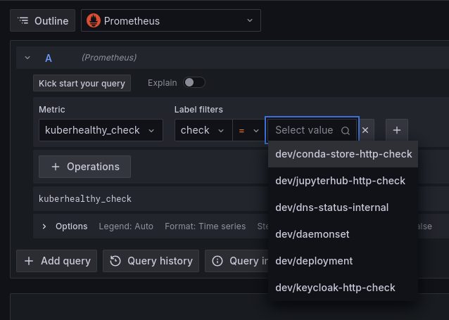The image size is (449, 320).
Task: Open the kuberhealthy_check metric dropdown
Action: pos(101,130)
